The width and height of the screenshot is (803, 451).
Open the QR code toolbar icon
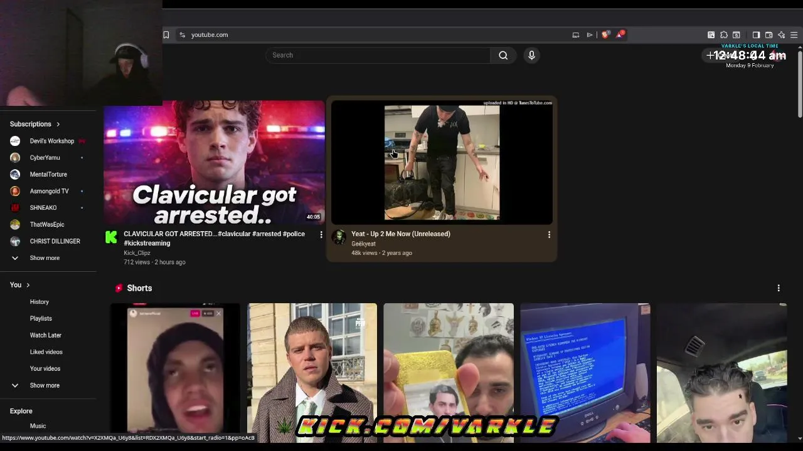click(x=711, y=35)
